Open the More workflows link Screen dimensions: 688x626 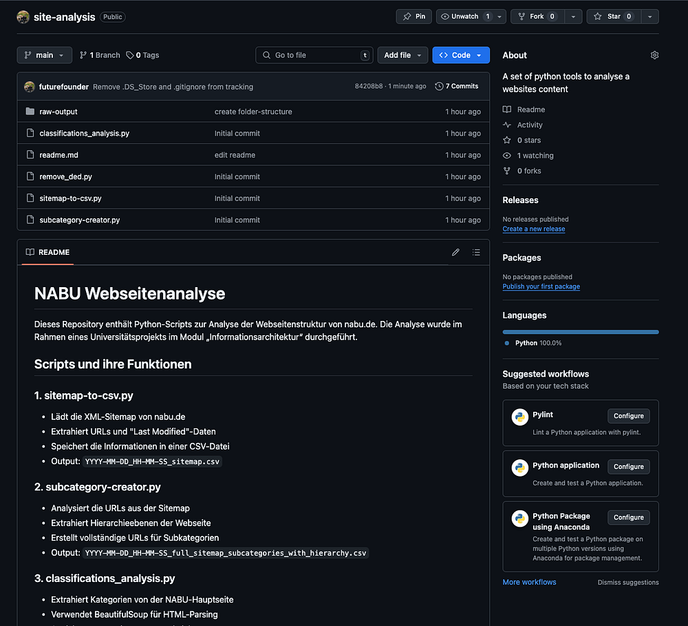click(529, 582)
